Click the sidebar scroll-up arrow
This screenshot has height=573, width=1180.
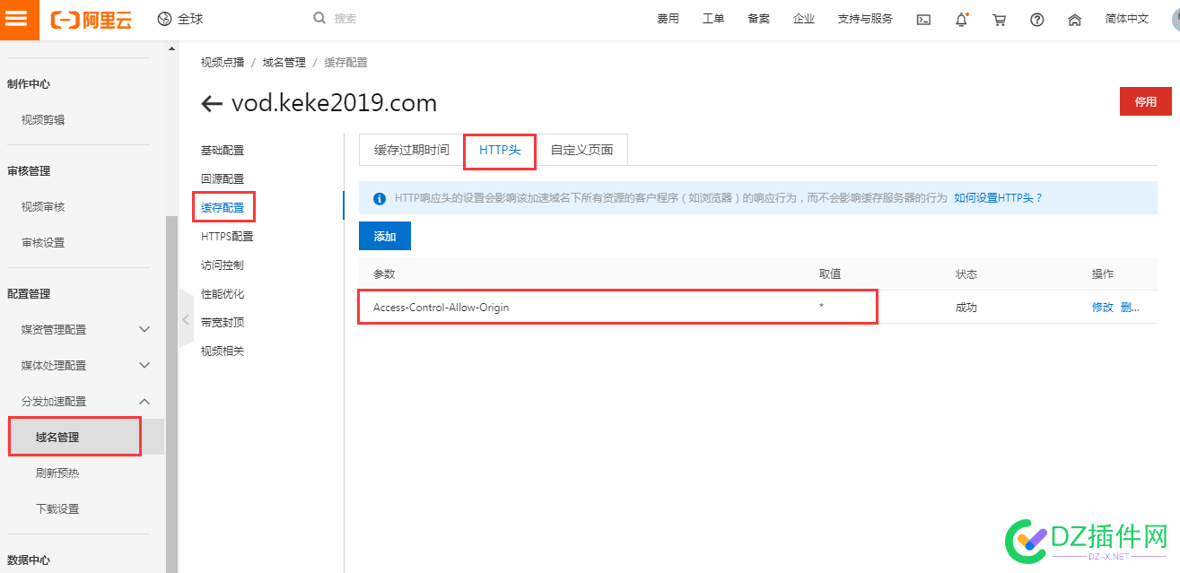click(172, 48)
